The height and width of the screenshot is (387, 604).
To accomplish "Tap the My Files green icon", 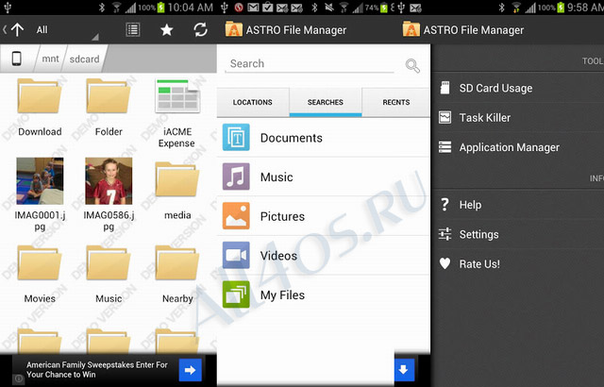I will (236, 294).
